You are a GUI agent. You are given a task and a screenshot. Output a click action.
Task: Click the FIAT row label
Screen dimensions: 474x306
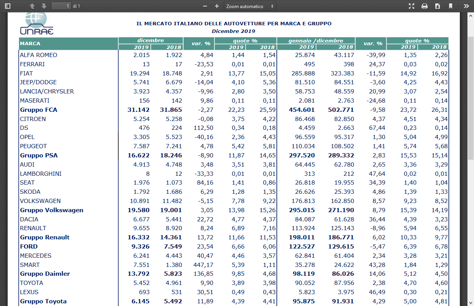(26, 74)
